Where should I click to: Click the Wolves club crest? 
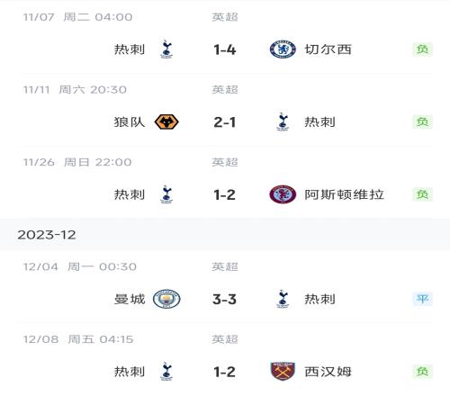point(166,122)
